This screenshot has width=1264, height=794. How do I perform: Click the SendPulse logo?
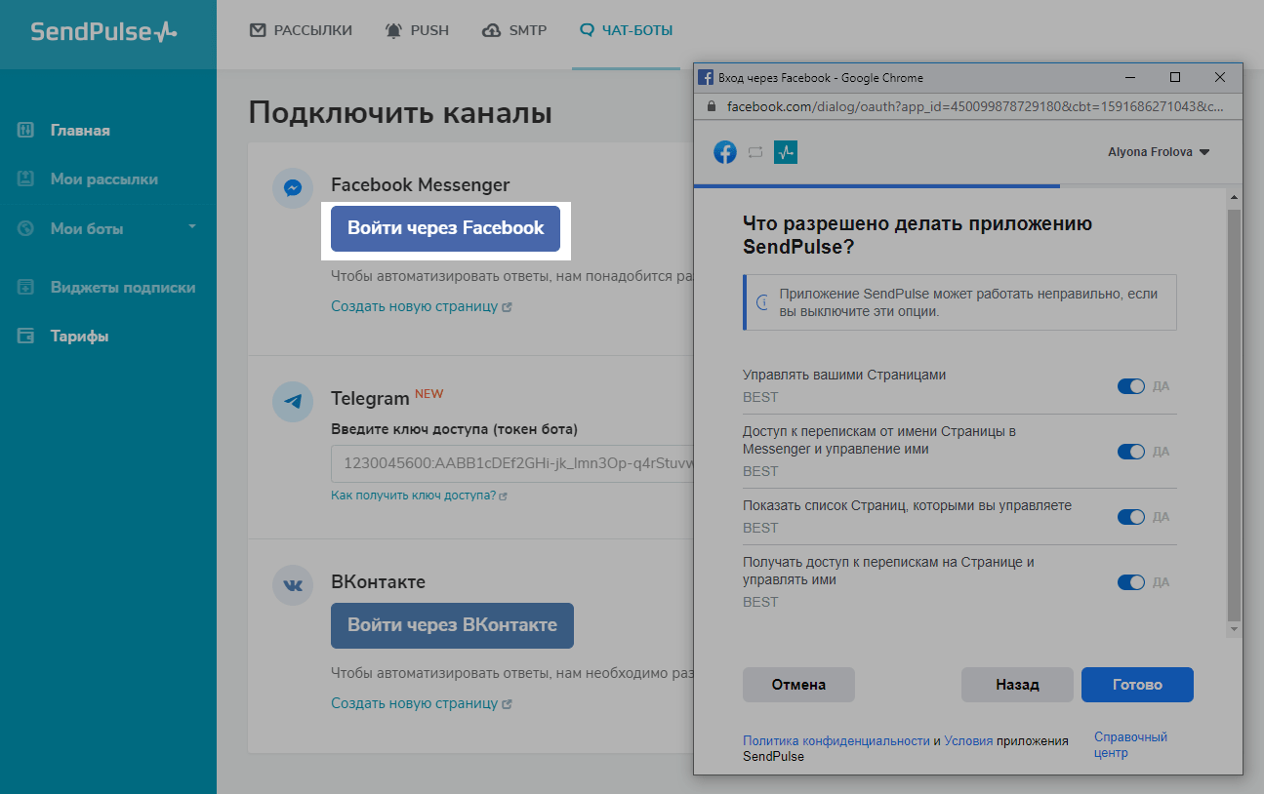pyautogui.click(x=103, y=31)
